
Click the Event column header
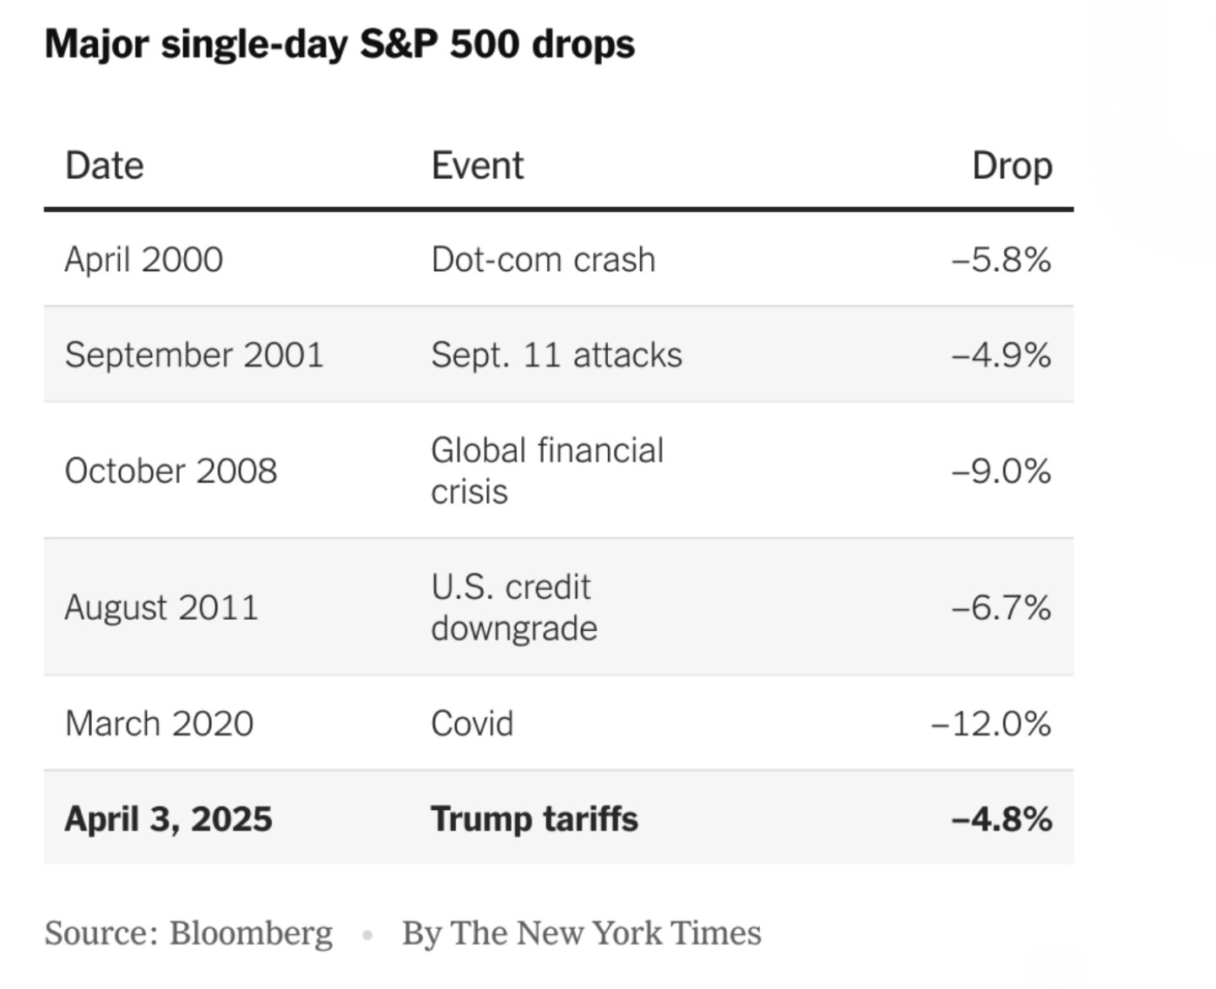[x=477, y=166]
